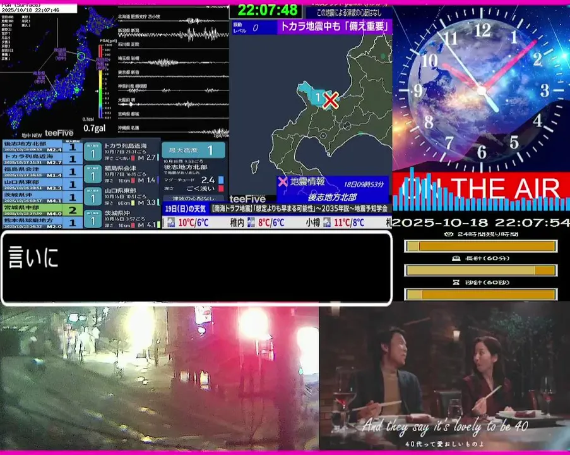Click the teeFive logo below the Hokkaido map
Screen dimensions: 570x455
[247, 198]
